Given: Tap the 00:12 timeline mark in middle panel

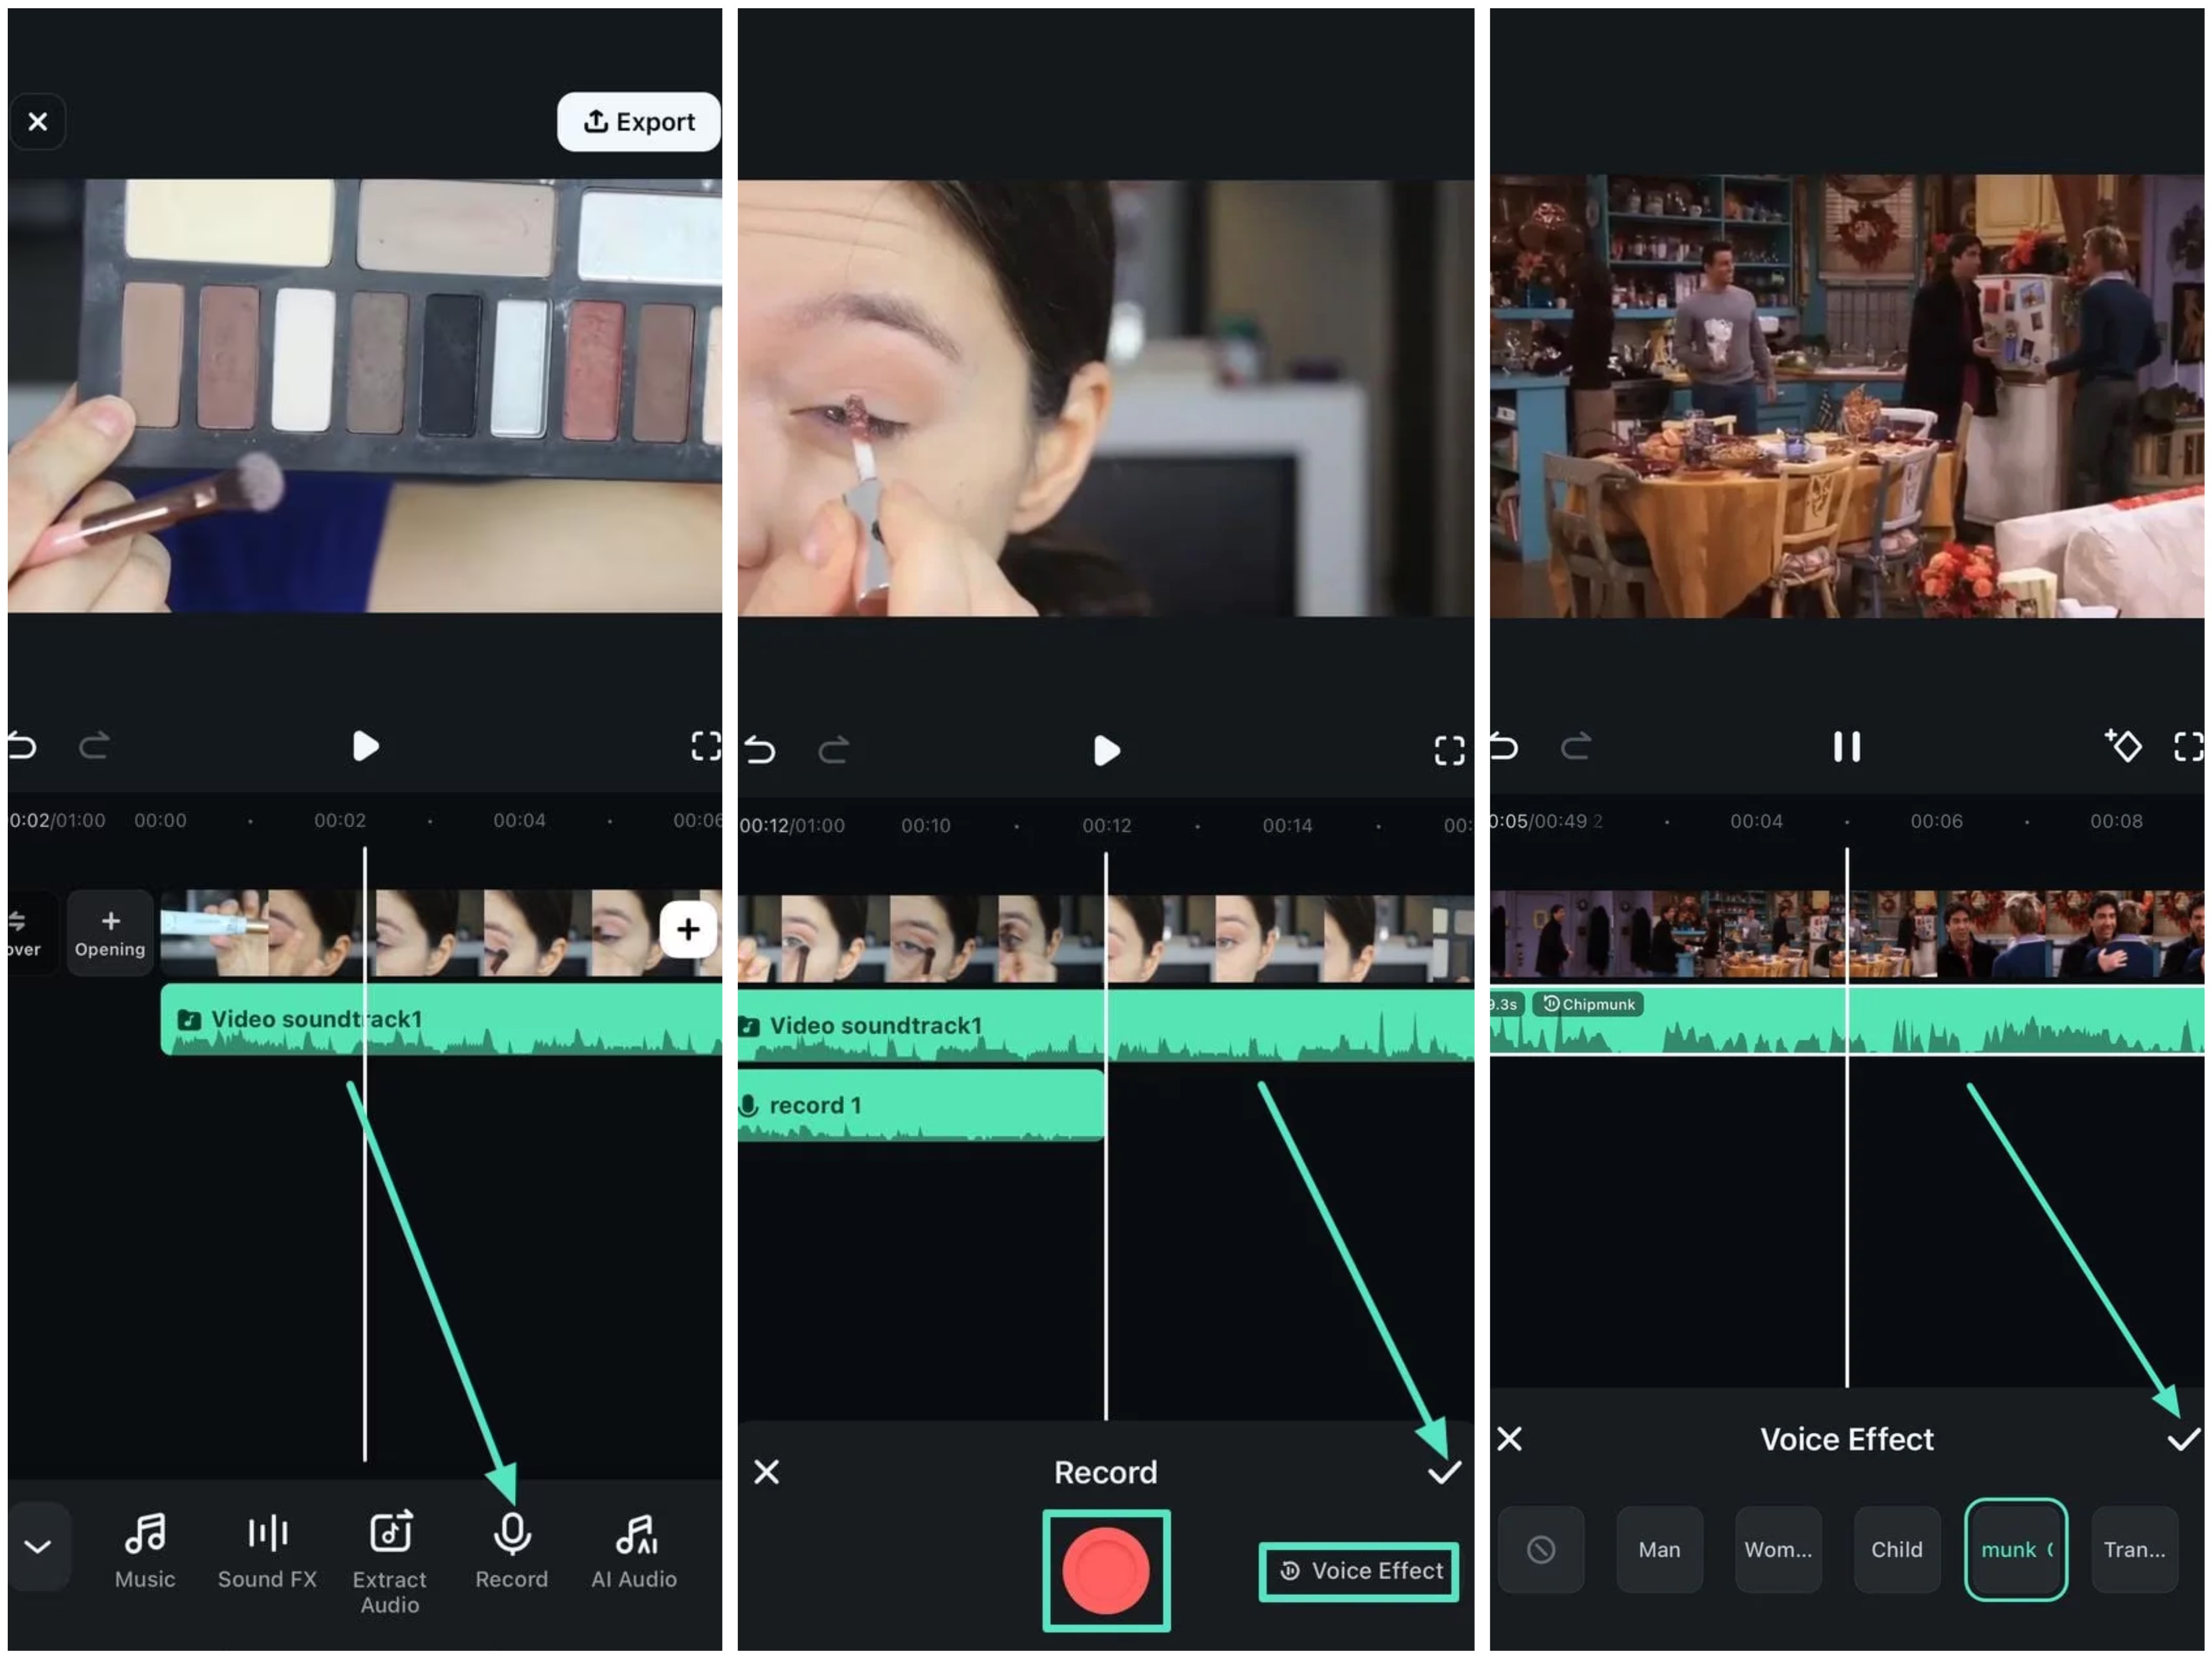Looking at the screenshot, I should (1107, 827).
